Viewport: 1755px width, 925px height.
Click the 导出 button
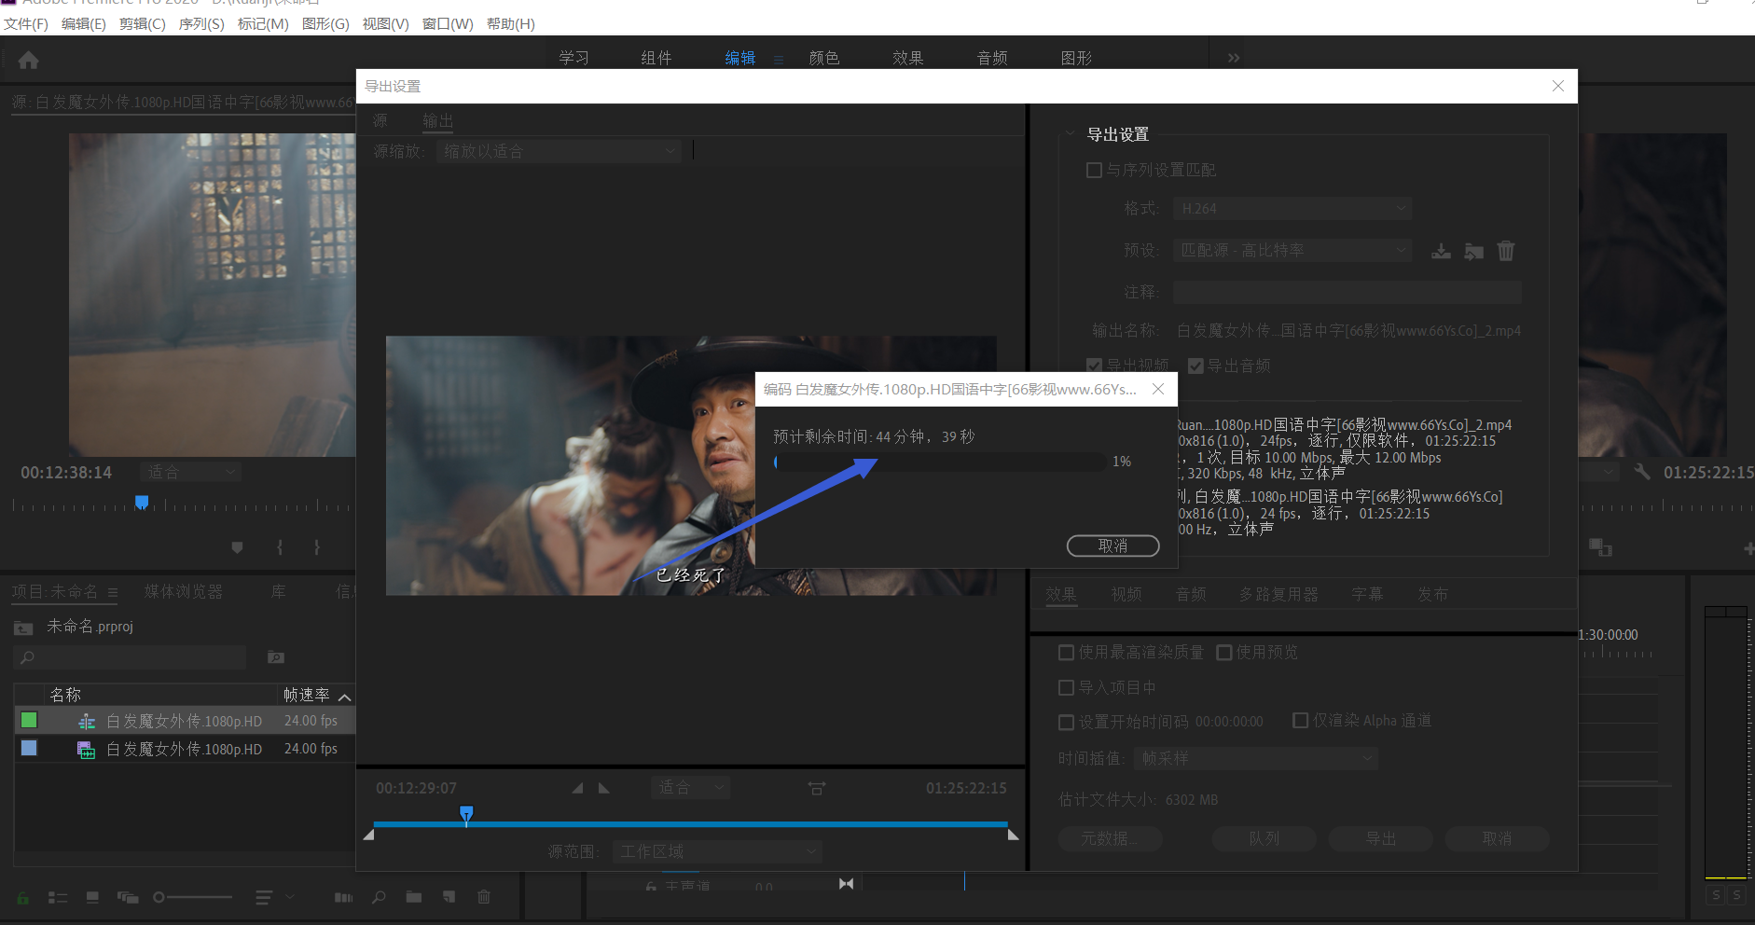tap(1381, 839)
